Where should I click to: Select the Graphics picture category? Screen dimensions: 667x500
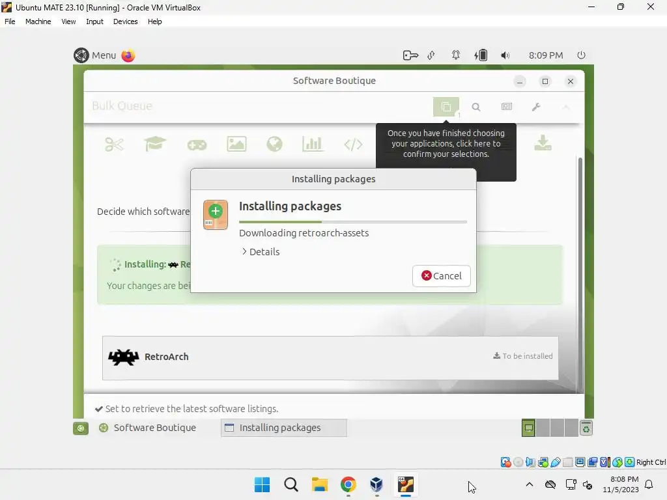pos(236,144)
